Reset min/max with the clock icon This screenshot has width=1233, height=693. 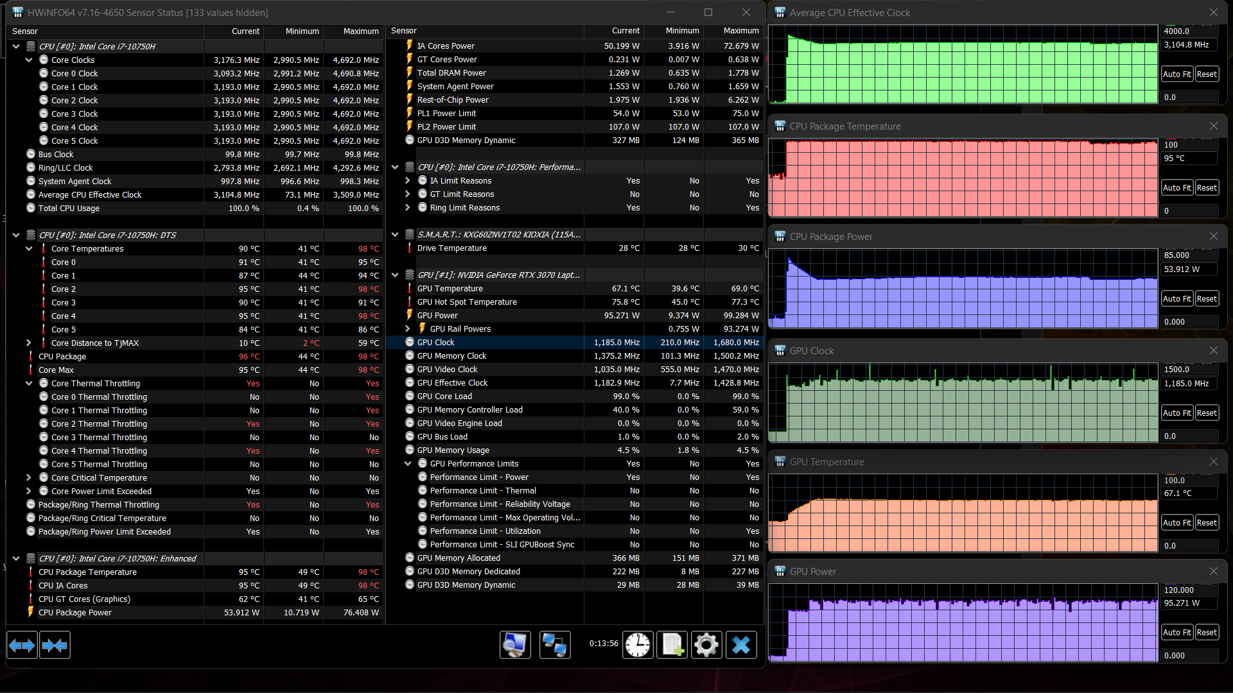[638, 645]
